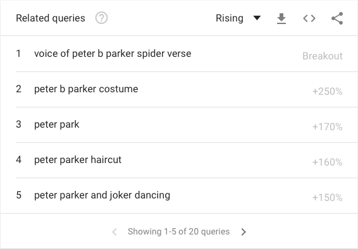Click the +250% value
Screen dimensions: 358x249
coord(327,92)
